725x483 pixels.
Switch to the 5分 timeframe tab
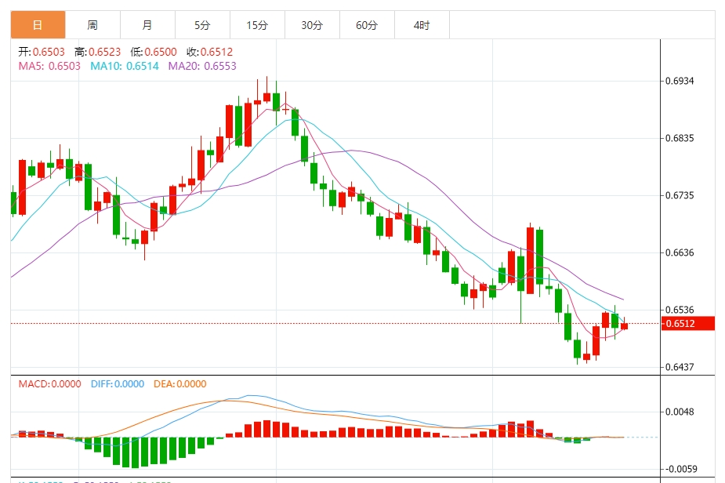(x=202, y=25)
